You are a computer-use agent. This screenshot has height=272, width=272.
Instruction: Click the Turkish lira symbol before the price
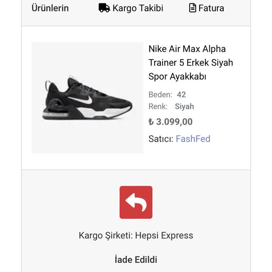click(151, 122)
